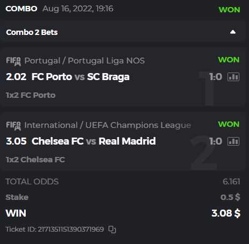Click the 3.08 $ win amount
This screenshot has height=244, width=249.
[x=226, y=213]
